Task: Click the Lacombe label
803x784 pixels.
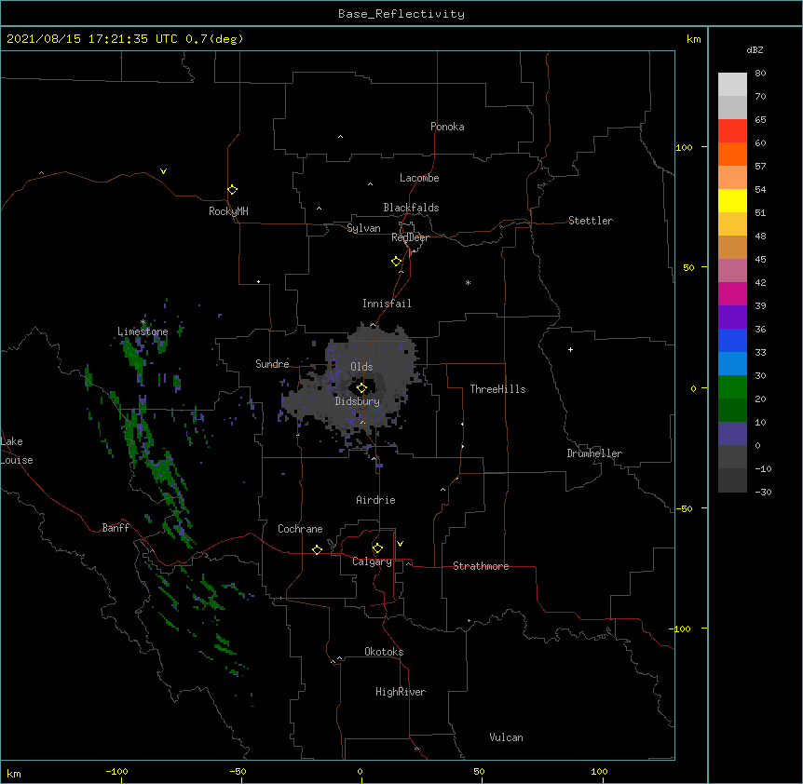Action: [419, 178]
